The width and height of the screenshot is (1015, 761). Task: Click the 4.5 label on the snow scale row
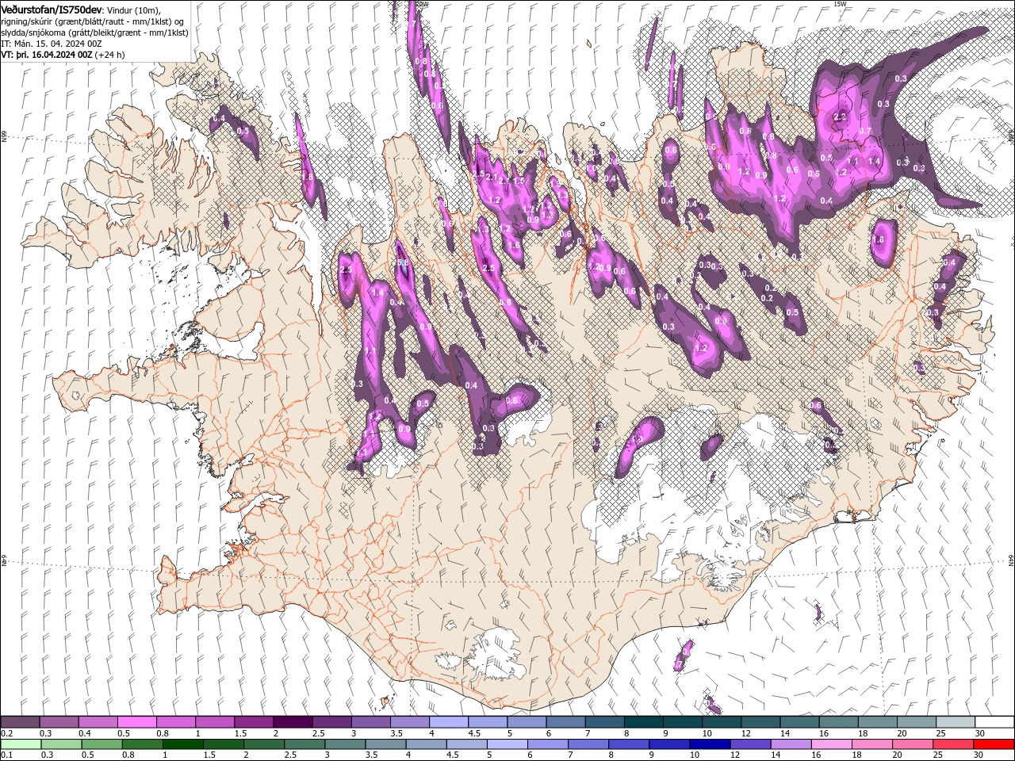(474, 733)
